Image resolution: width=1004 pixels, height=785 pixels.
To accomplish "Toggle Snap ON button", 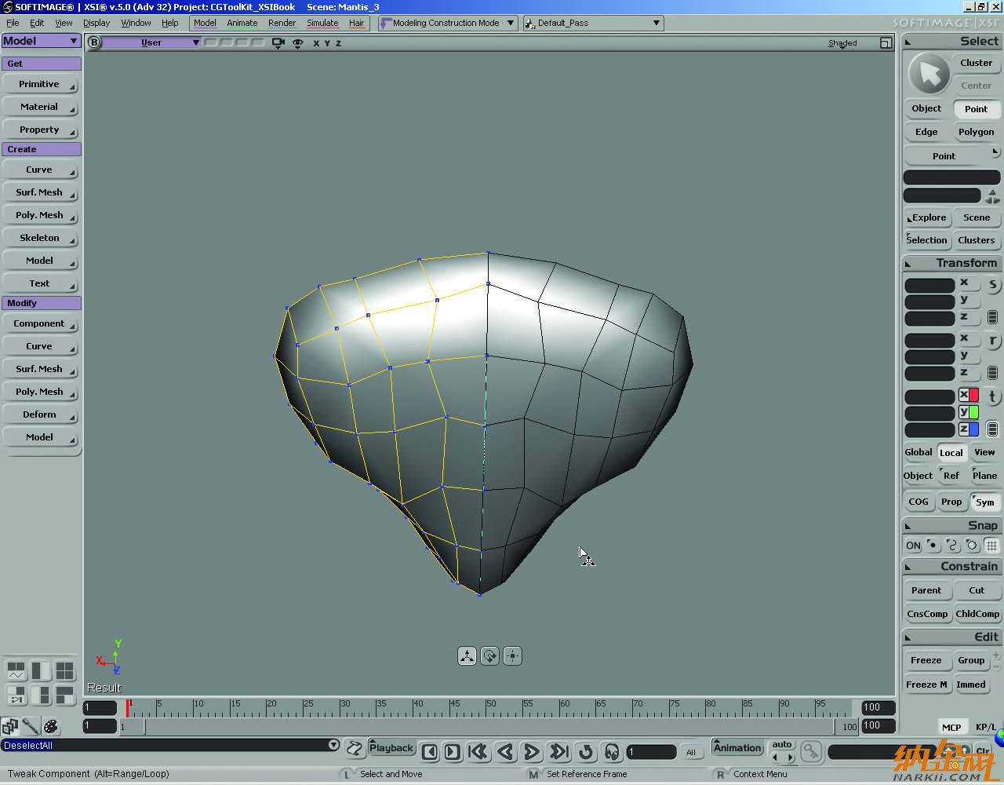I will pyautogui.click(x=913, y=546).
